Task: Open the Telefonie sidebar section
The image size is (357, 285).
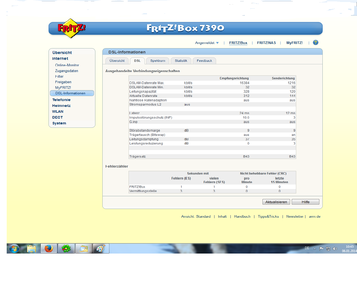Action: tap(61, 100)
